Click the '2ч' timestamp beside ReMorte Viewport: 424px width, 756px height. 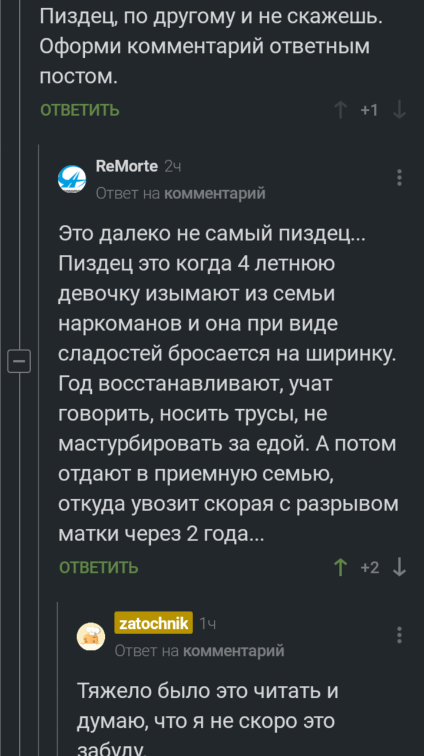(x=173, y=167)
